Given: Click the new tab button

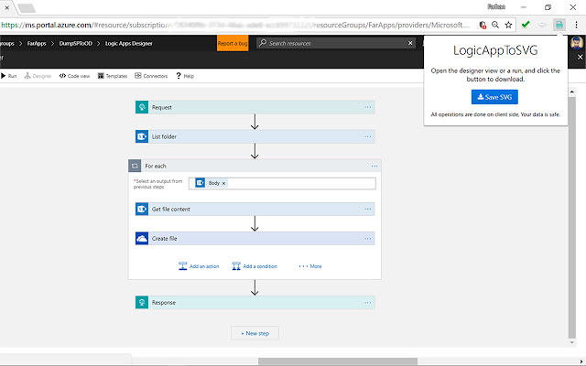Looking at the screenshot, I should (27, 8).
